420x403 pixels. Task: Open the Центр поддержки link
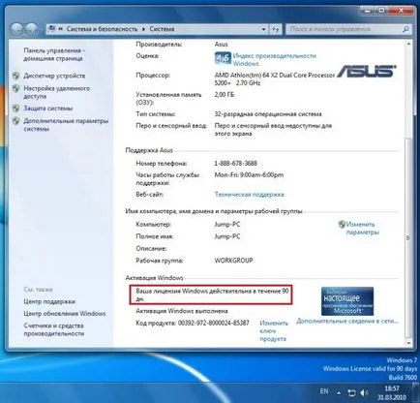coord(49,301)
